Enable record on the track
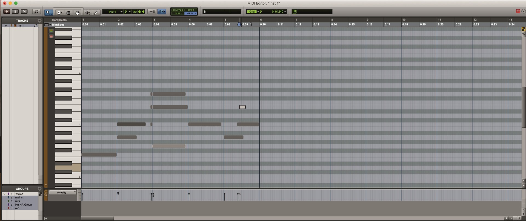 click(7, 11)
